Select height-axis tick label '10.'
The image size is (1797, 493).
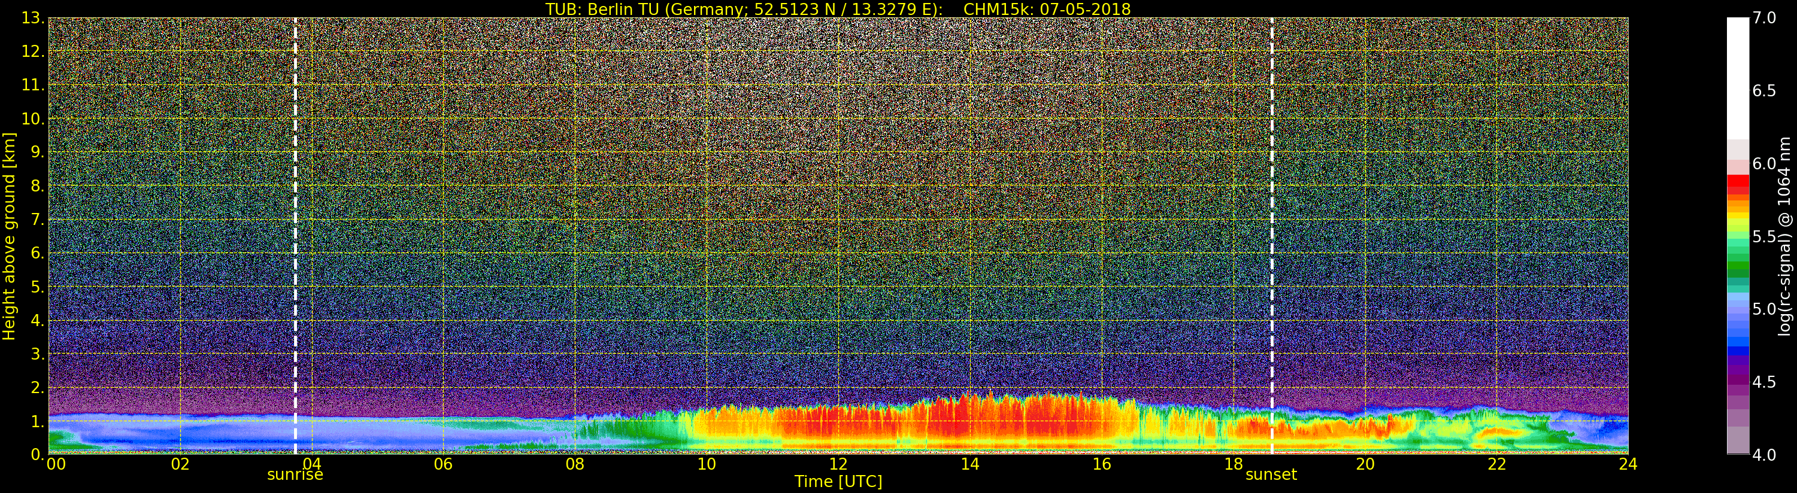[x=34, y=118]
